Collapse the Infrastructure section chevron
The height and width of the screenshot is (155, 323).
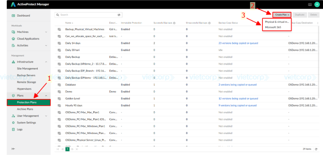tap(46, 62)
